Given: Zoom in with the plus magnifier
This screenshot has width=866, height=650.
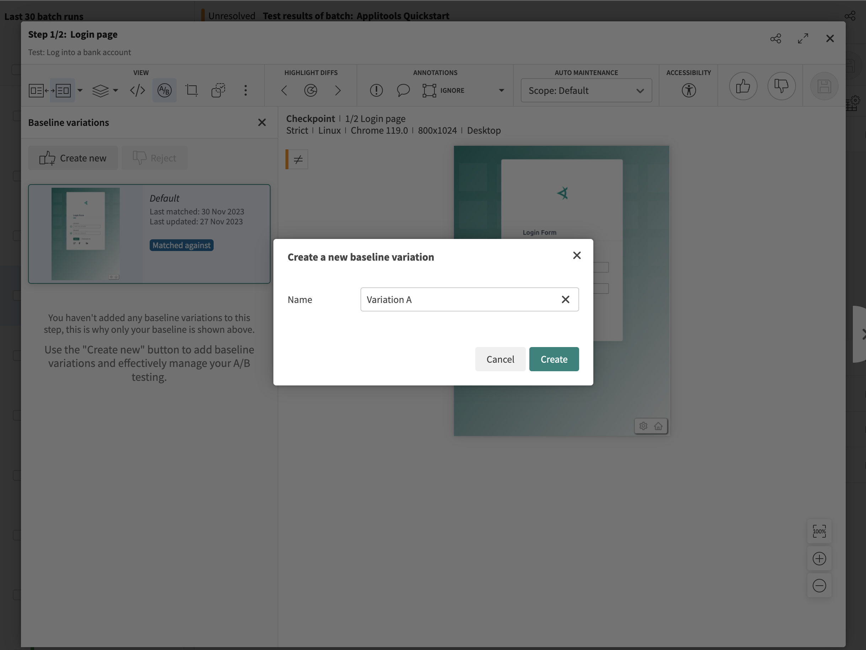Looking at the screenshot, I should [819, 558].
